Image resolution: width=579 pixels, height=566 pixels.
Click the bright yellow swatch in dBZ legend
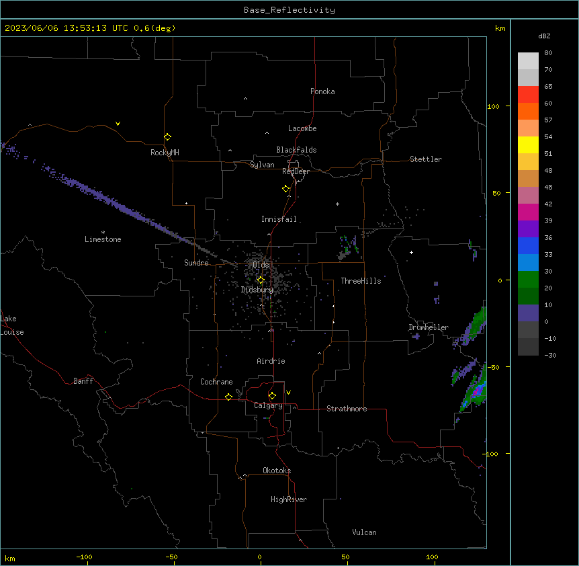(528, 145)
